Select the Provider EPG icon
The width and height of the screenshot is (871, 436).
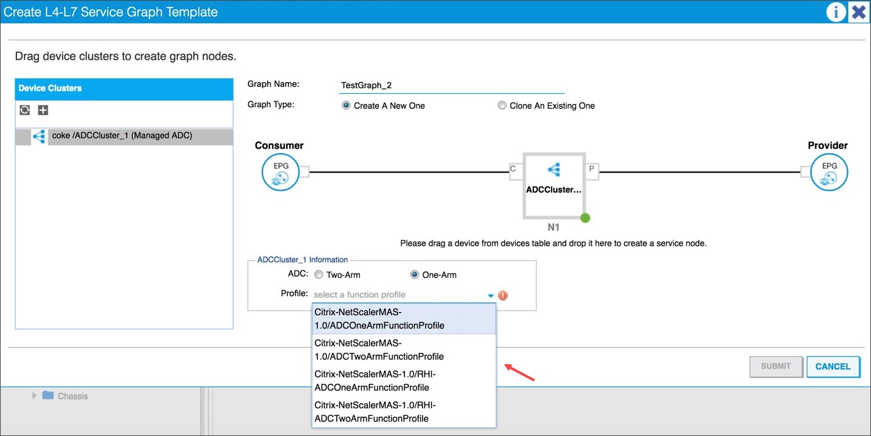829,172
